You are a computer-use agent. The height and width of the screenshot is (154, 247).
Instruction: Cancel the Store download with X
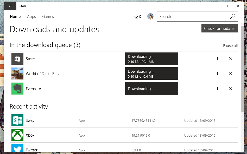click(x=231, y=59)
